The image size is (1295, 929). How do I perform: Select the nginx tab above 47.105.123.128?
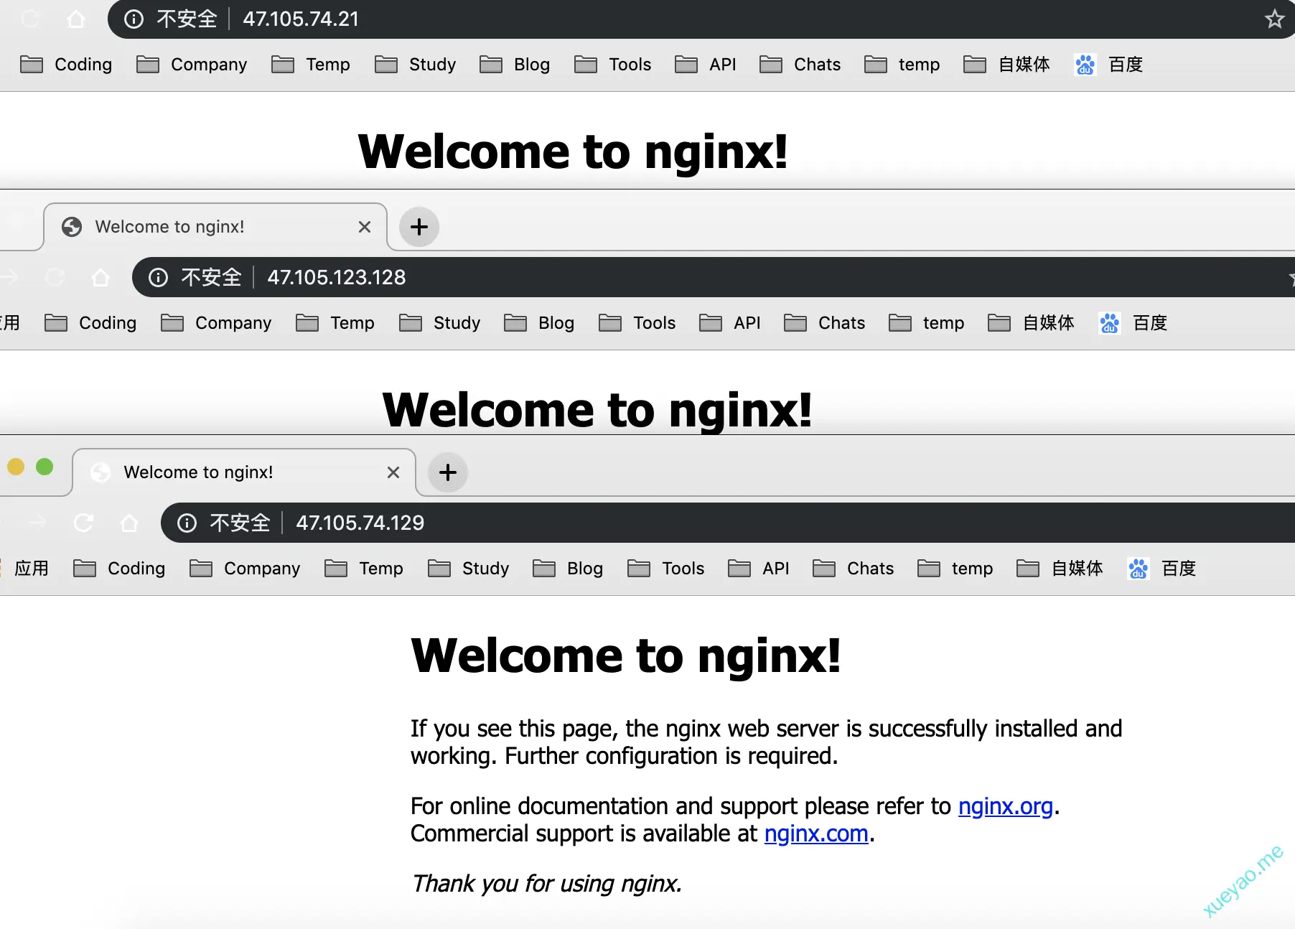click(x=215, y=227)
